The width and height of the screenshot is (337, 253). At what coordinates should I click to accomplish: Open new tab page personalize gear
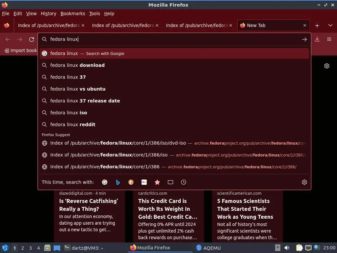click(x=327, y=66)
